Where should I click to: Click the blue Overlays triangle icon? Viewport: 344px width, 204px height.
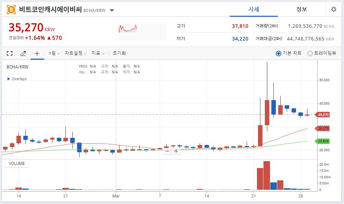[8, 79]
